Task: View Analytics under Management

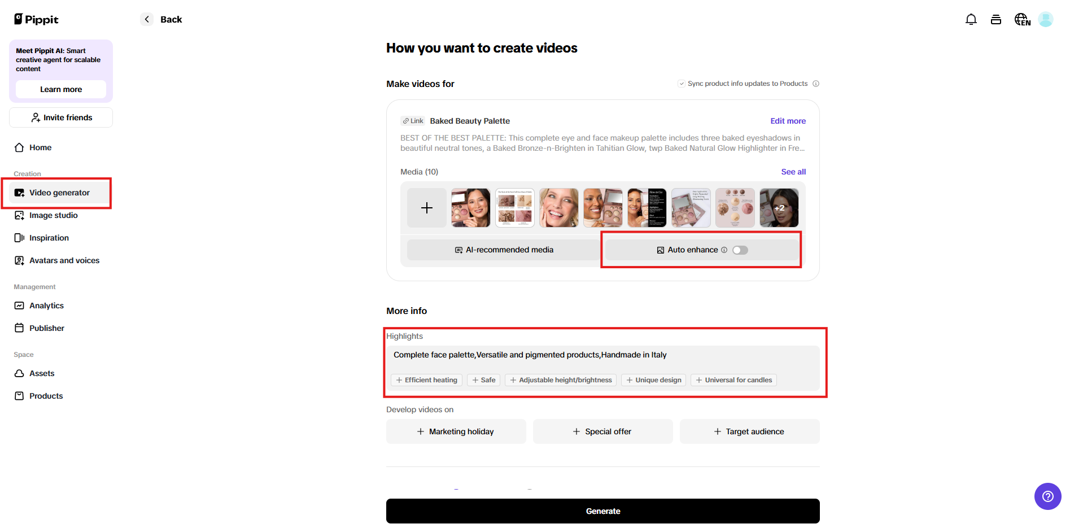Action: point(46,306)
